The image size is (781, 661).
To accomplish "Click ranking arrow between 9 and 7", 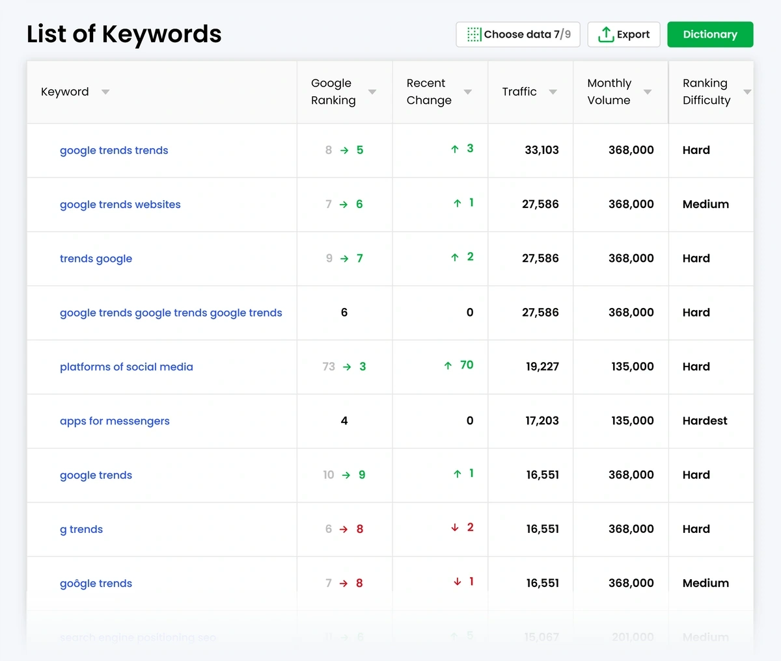I will 344,259.
